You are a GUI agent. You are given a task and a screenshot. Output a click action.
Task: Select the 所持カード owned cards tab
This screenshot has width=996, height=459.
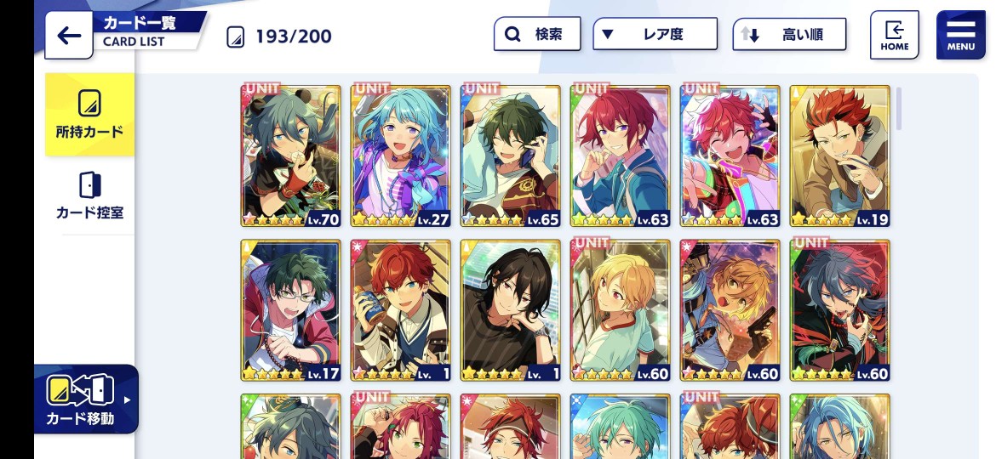tap(89, 115)
